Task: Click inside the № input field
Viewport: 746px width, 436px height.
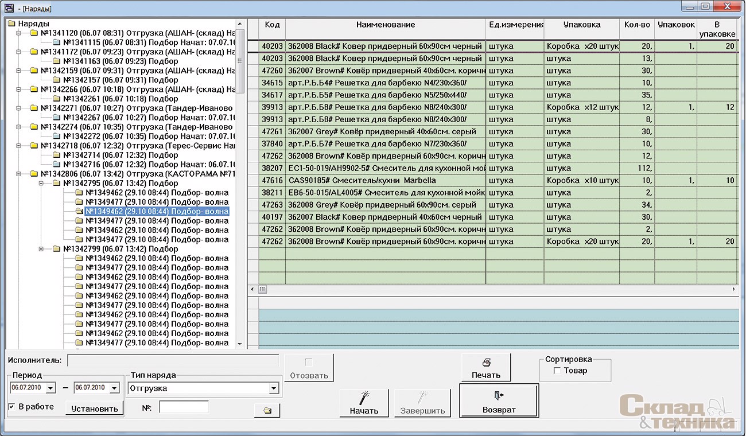Action: click(x=184, y=407)
